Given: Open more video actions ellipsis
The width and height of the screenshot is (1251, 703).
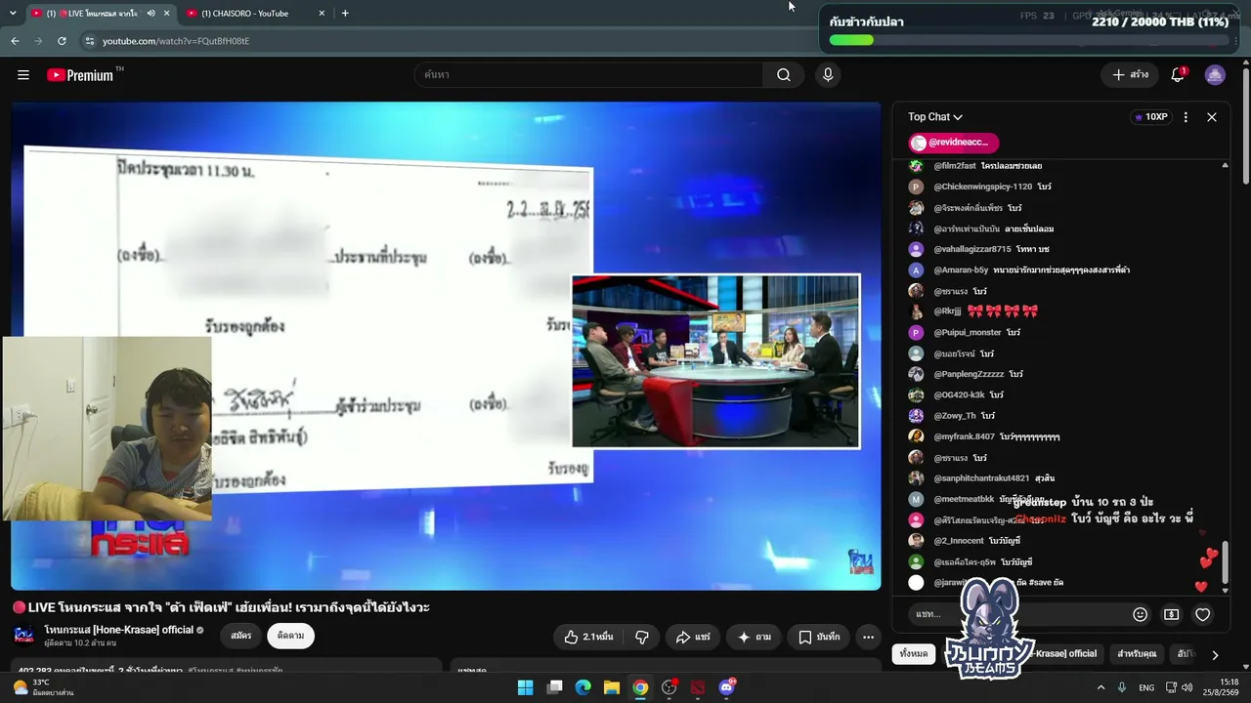Looking at the screenshot, I should click(x=868, y=637).
